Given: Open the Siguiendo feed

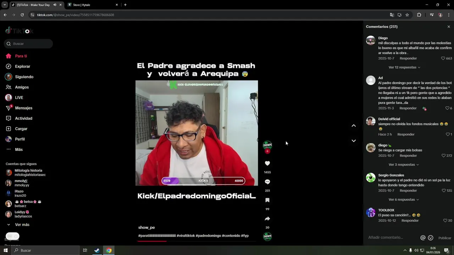Looking at the screenshot, I should 19,77.
